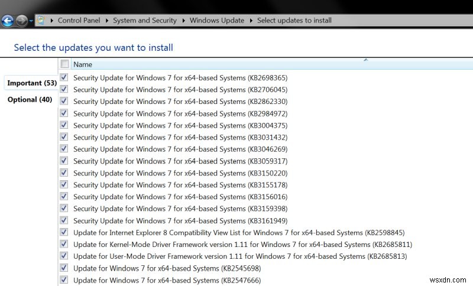The image size is (473, 286).
Task: Uncheck Kernel-Mode Driver Framework update checkbox
Action: click(64, 244)
